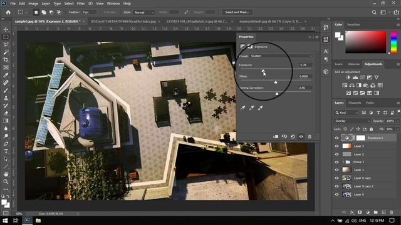The height and width of the screenshot is (225, 401).
Task: Hide Layer 3 visibility eye
Action: [x=336, y=146]
